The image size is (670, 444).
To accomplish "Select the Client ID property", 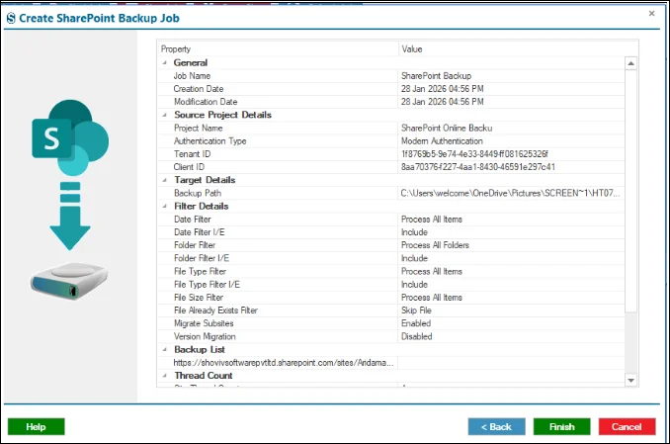I will point(189,167).
